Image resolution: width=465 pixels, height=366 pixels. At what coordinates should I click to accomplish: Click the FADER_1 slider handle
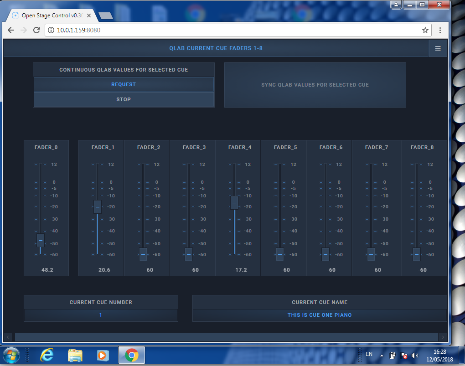click(97, 207)
